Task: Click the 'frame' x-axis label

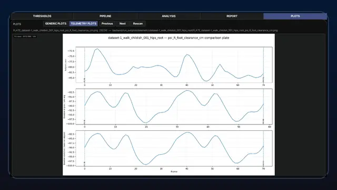Action: (x=174, y=172)
